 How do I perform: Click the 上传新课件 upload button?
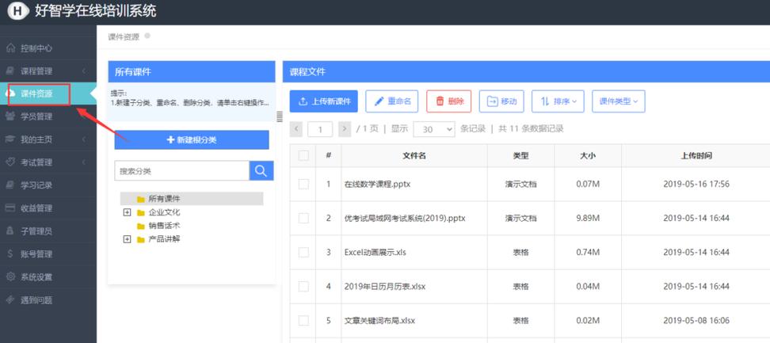coord(324,101)
